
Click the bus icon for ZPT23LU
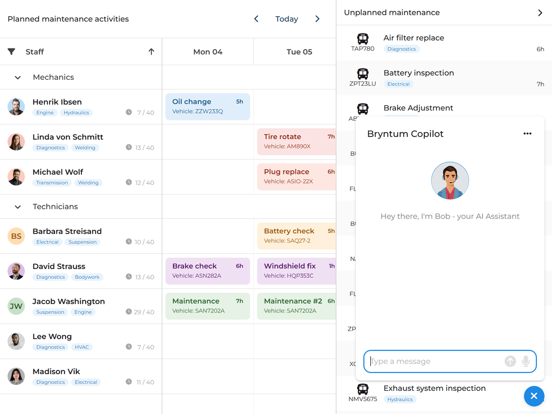[363, 74]
